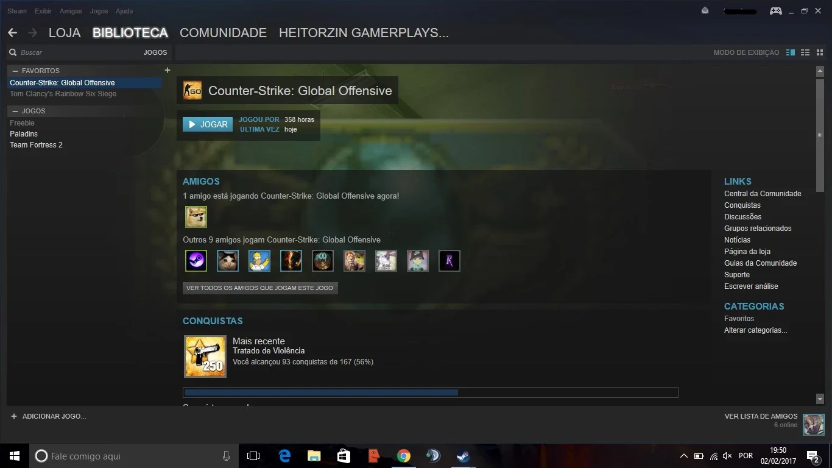The width and height of the screenshot is (832, 468).
Task: Open Guias da Comunidade link
Action: [x=760, y=263]
